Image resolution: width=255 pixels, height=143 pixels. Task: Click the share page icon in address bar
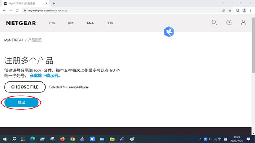pyautogui.click(x=224, y=11)
